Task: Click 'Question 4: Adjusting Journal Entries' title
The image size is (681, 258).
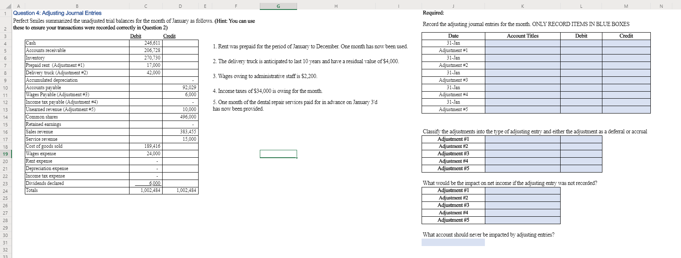Action: [x=58, y=13]
